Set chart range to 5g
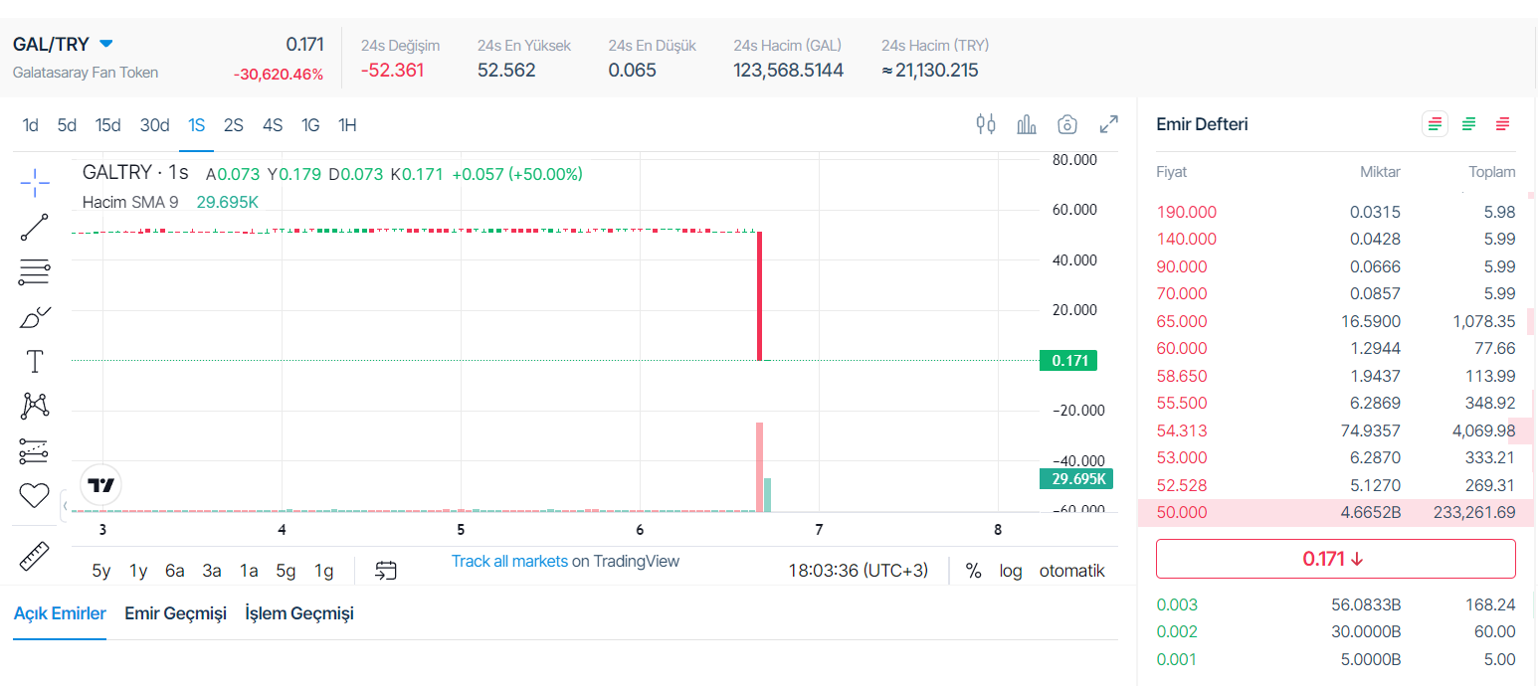The image size is (1538, 686). [x=287, y=571]
